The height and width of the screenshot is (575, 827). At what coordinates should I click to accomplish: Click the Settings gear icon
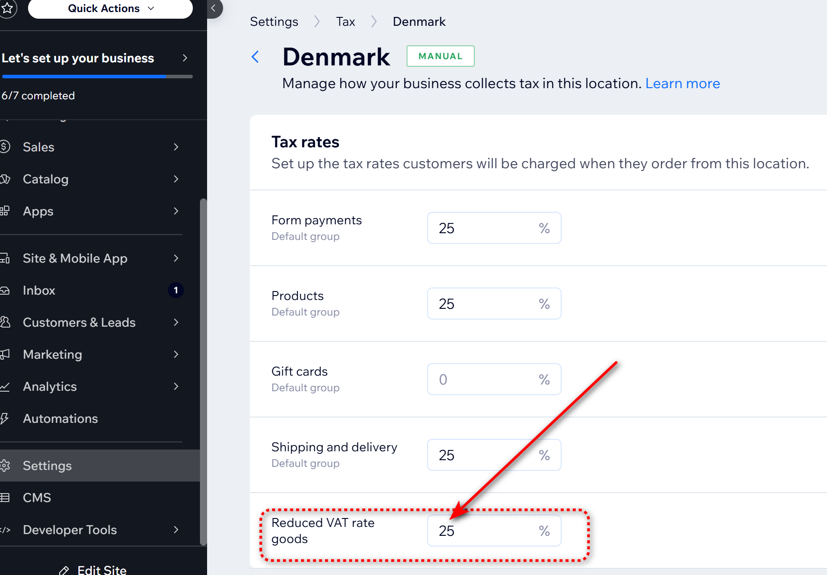point(5,466)
